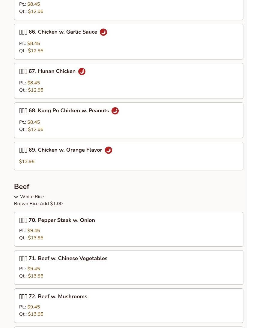Select the spicy icon for Kung Po Chicken w. Peanuts

coord(115,111)
